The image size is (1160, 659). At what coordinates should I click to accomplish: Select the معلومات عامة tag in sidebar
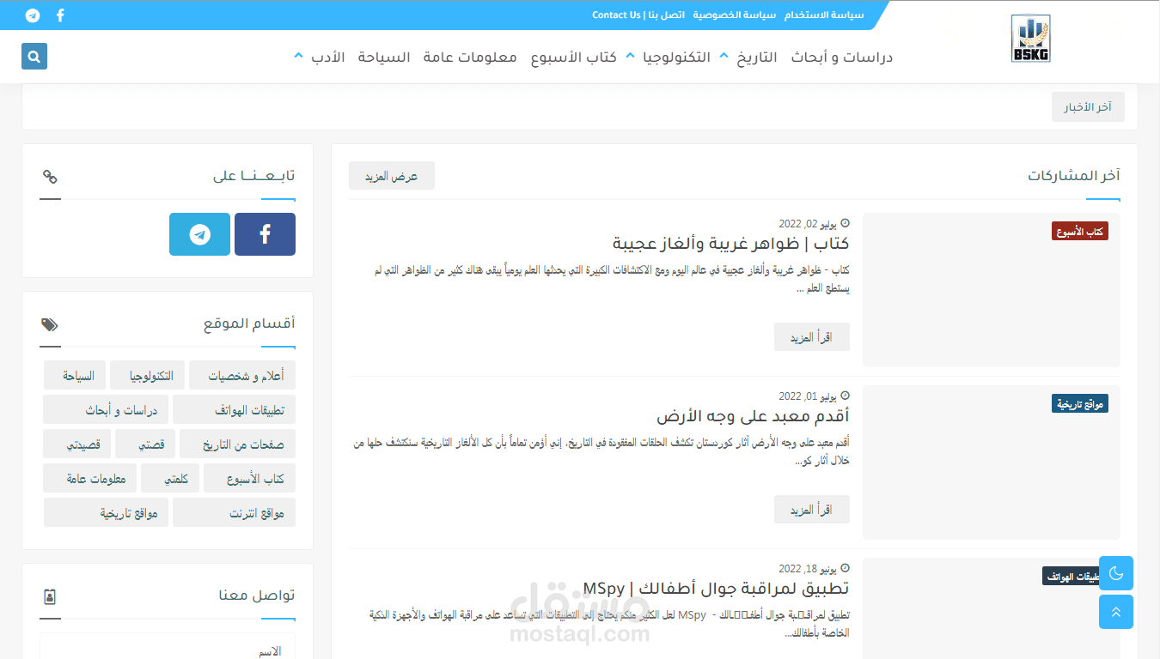[90, 478]
